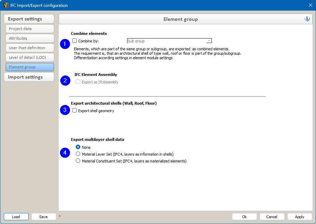The width and height of the screenshot is (316, 224).
Task: Enable Export shell geometry
Action: pyautogui.click(x=75, y=110)
